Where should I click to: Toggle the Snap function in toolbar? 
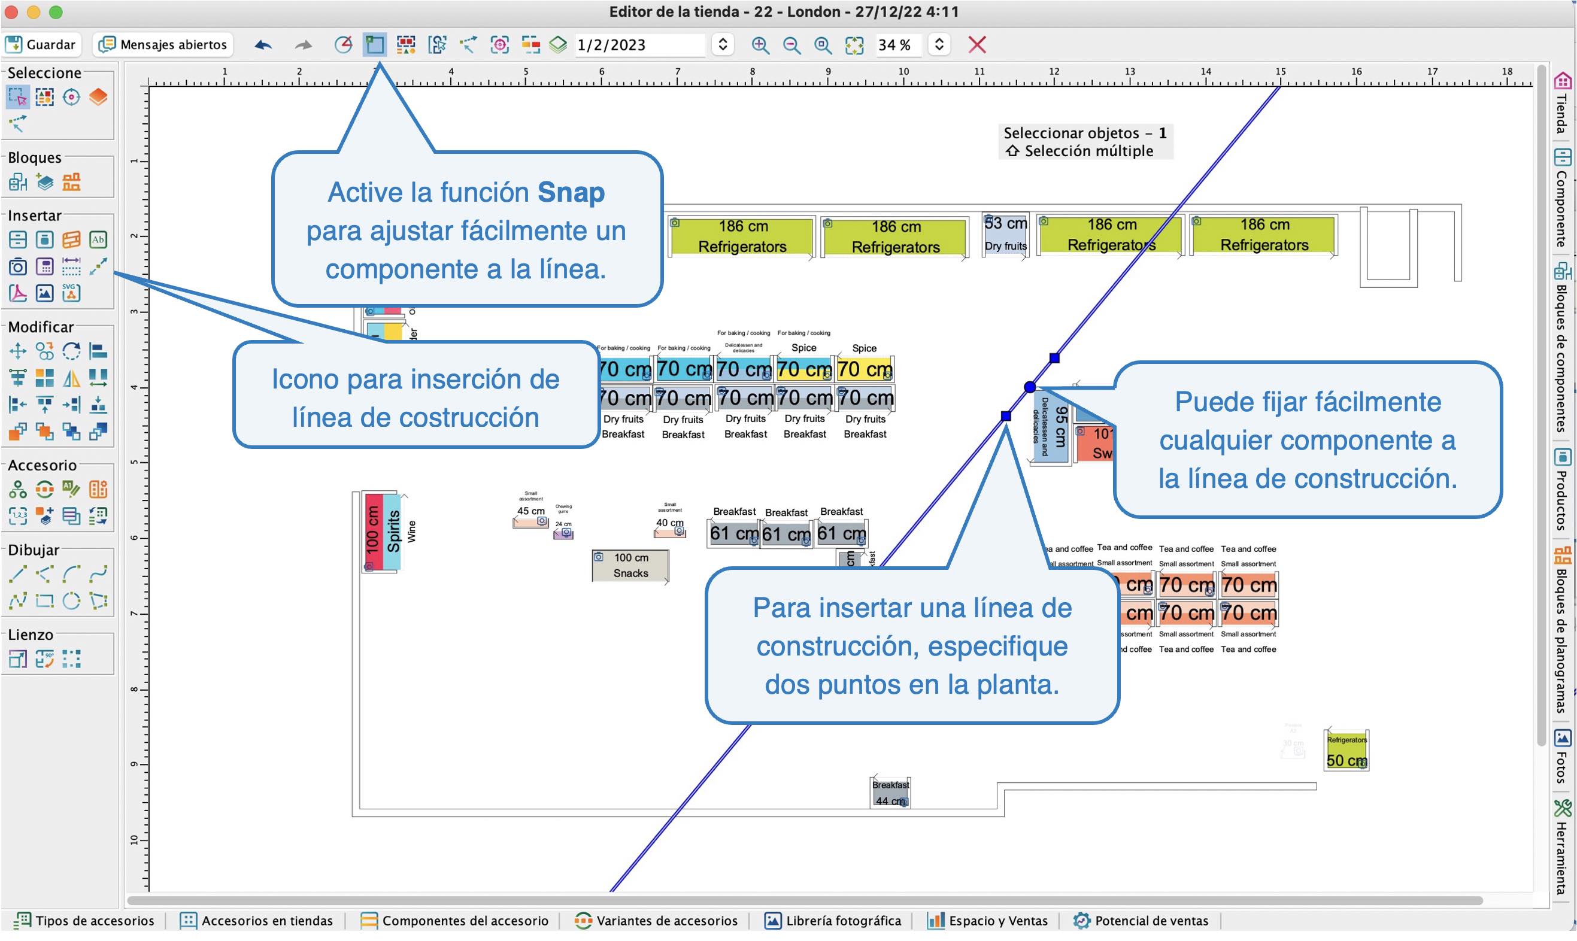(x=375, y=44)
